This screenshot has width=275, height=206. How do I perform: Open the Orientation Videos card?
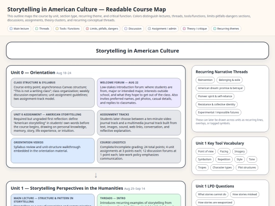(x=52, y=151)
